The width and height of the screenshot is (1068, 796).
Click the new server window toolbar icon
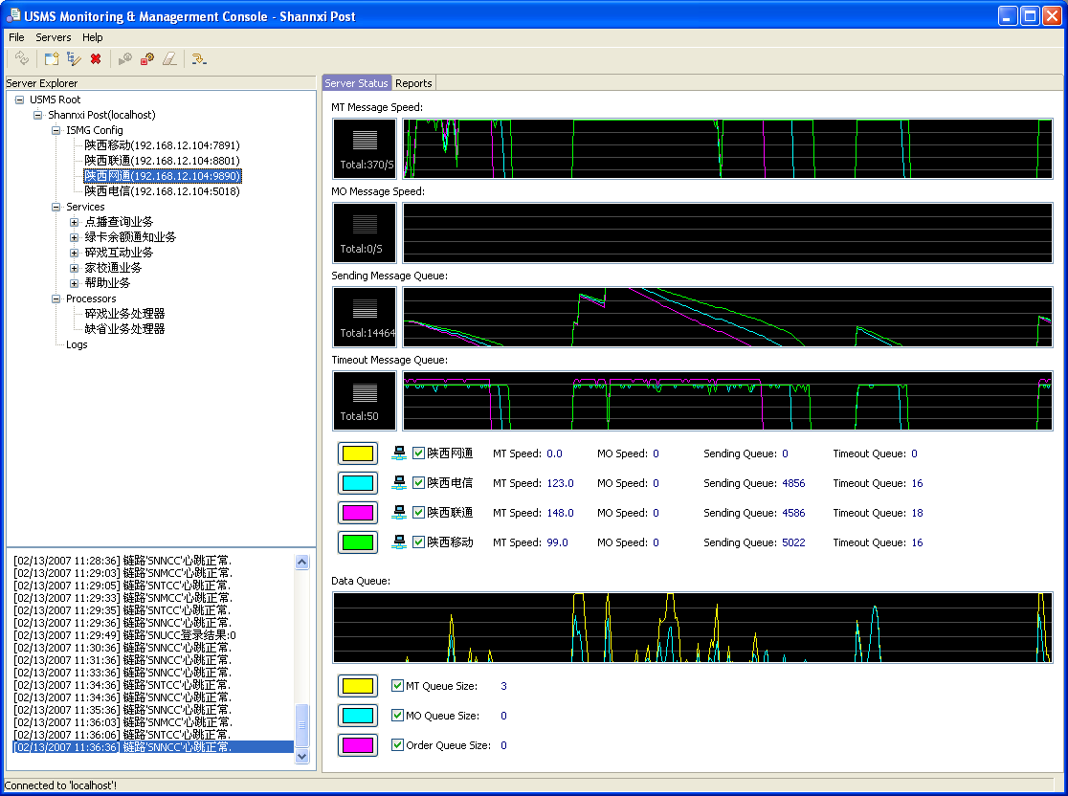tap(52, 59)
